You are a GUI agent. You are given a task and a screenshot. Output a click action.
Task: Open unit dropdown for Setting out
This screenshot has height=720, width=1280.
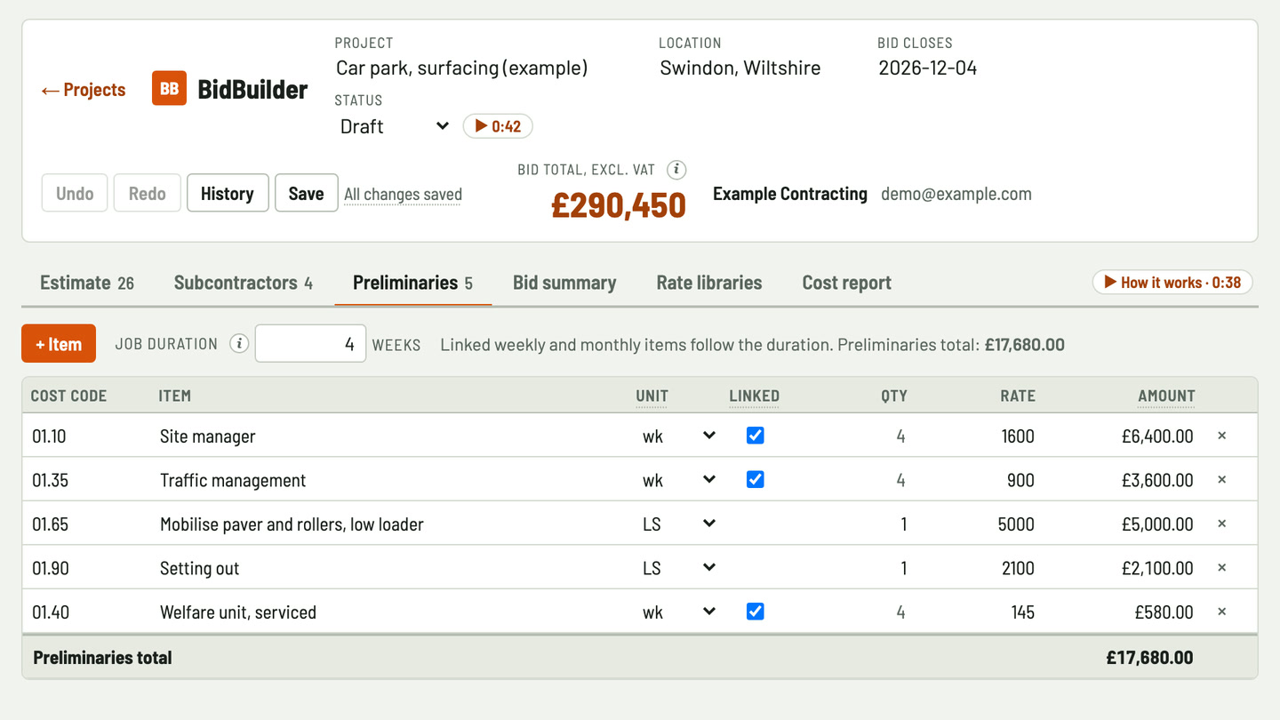(678, 568)
